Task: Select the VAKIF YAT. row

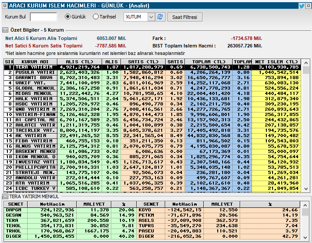Action: coord(152,83)
